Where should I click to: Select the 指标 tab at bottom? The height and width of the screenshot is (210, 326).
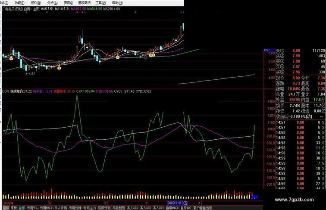pyautogui.click(x=6, y=208)
